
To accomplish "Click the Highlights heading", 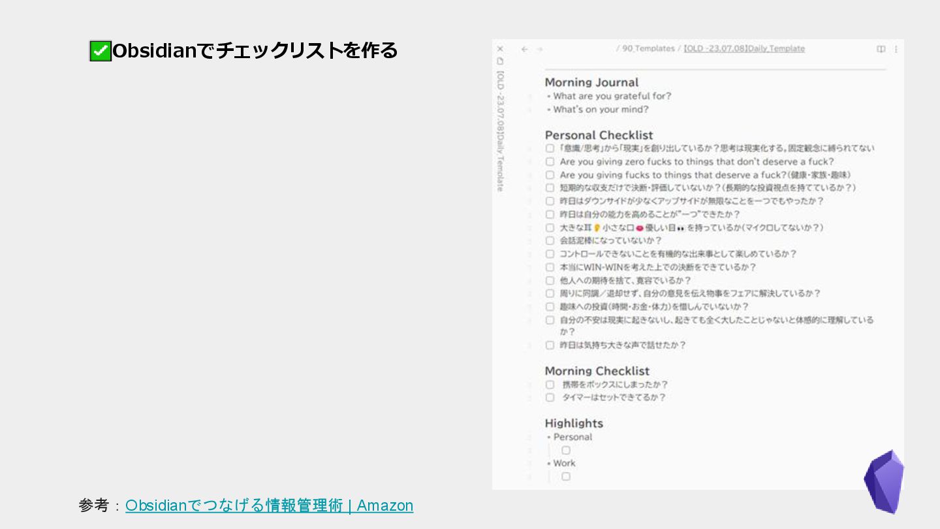I will click(574, 423).
